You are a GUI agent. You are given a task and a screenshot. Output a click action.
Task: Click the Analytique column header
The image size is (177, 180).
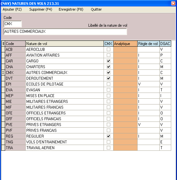[x=125, y=44]
